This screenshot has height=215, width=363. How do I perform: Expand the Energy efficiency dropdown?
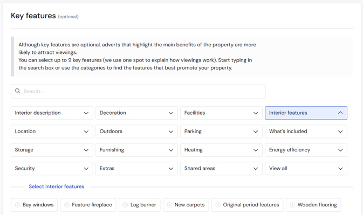(306, 150)
